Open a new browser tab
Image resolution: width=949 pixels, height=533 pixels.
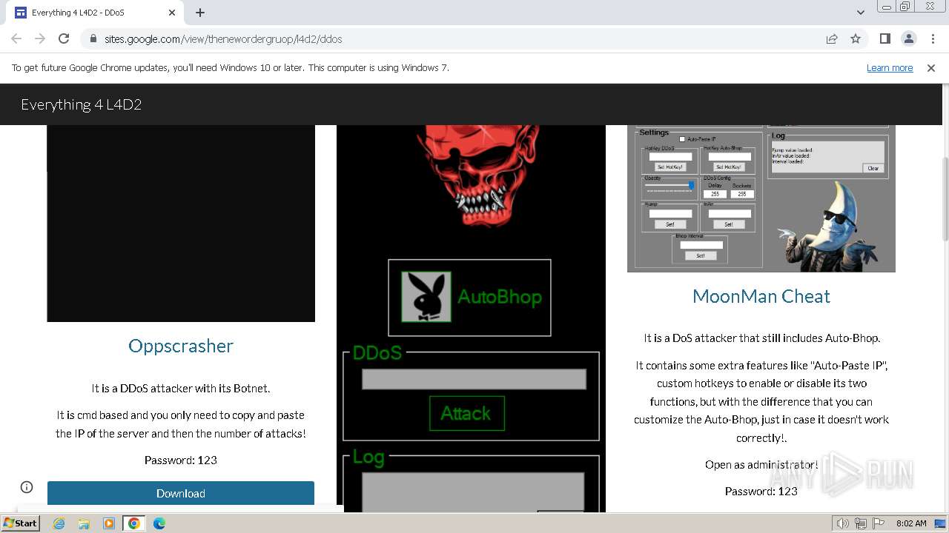point(200,13)
